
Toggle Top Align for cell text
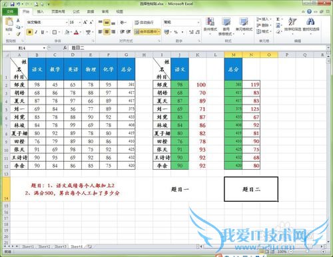[101, 23]
